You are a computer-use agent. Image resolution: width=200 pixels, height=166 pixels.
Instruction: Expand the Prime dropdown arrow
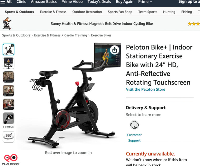[151, 2]
